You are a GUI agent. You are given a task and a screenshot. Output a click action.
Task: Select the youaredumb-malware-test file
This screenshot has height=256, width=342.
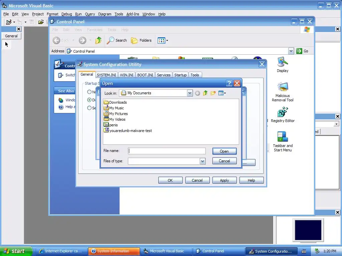tap(128, 131)
